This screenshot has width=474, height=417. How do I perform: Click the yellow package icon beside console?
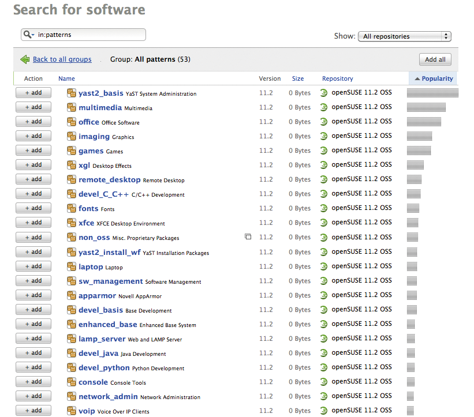coord(71,381)
